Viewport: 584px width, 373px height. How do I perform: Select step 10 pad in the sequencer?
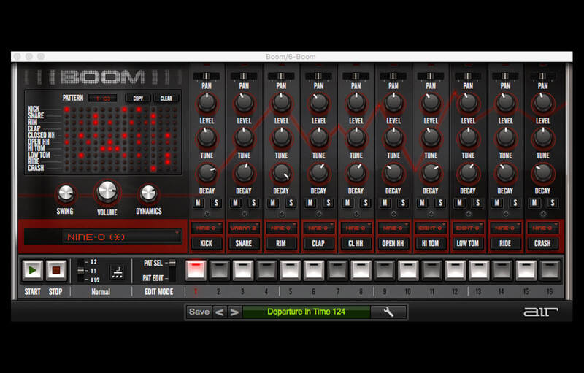point(408,270)
